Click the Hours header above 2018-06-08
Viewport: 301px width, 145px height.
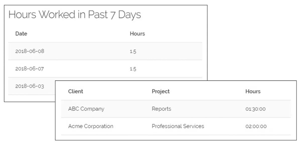[137, 34]
